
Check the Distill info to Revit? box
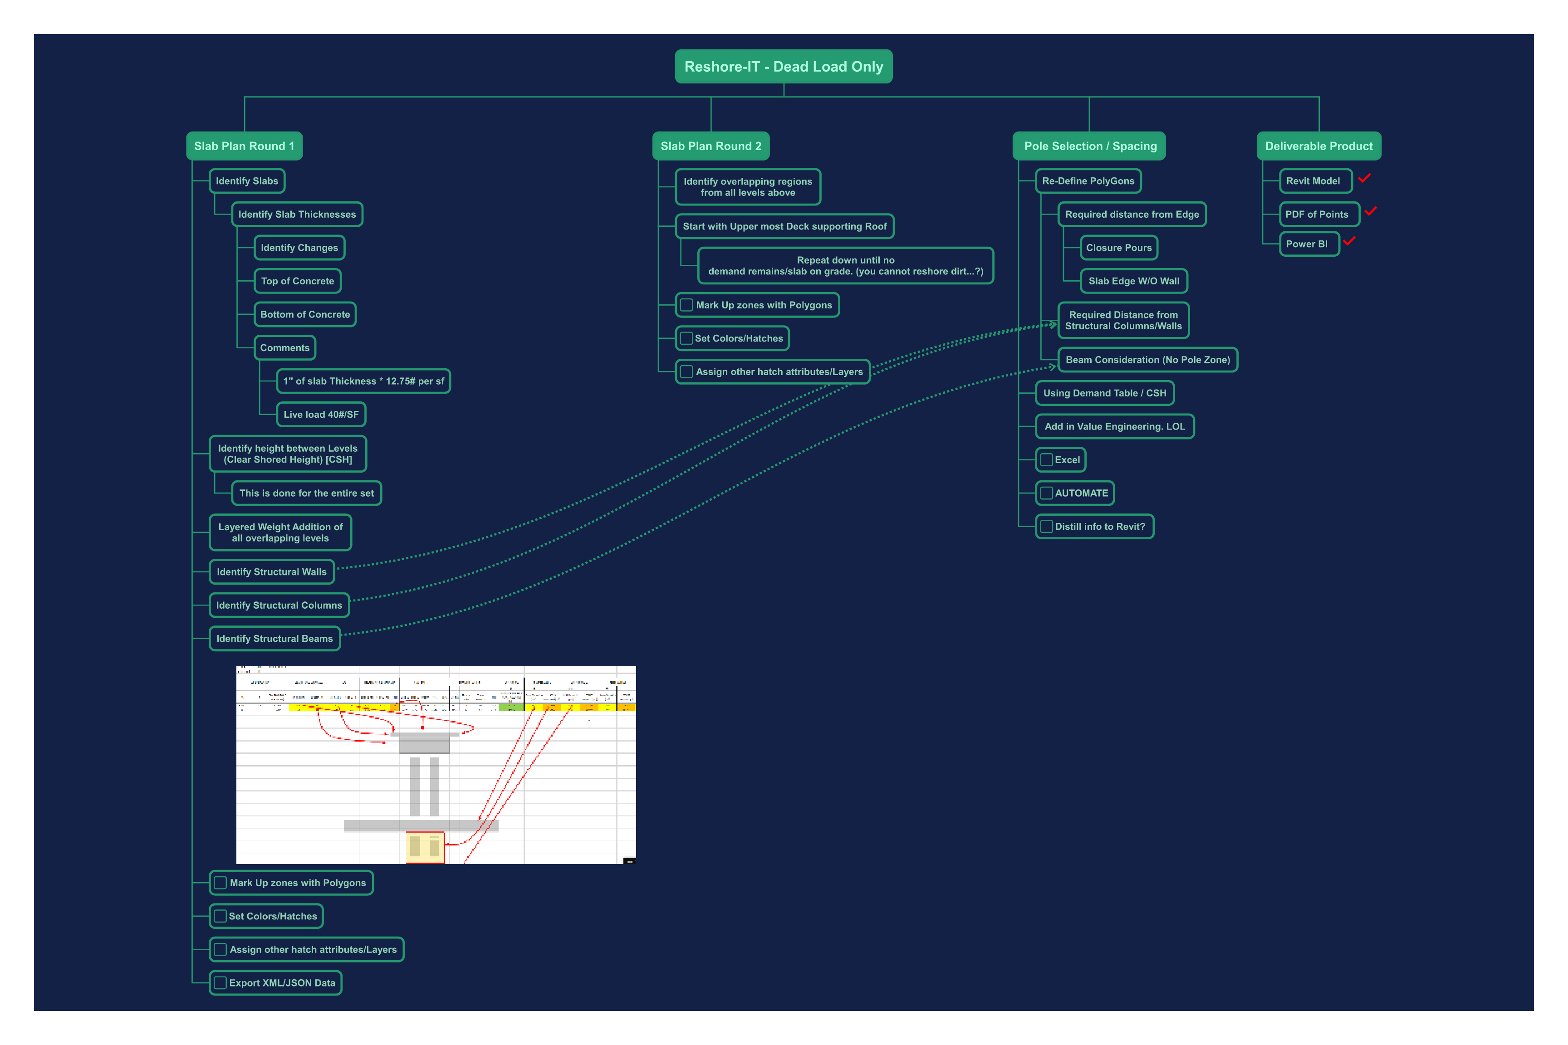pos(1047,527)
